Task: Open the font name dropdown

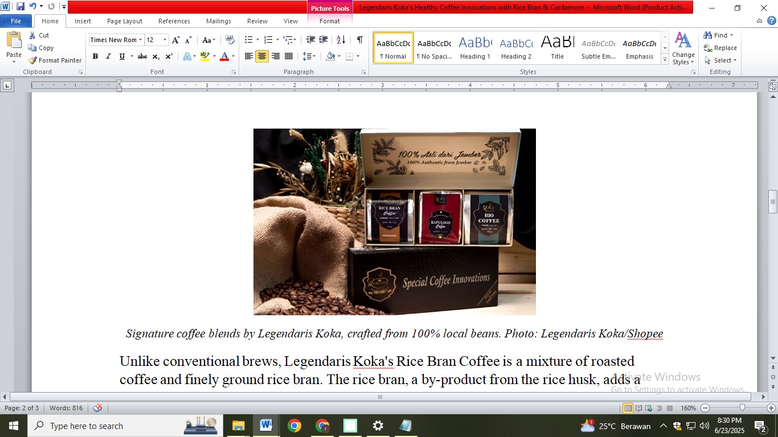Action: pyautogui.click(x=141, y=40)
